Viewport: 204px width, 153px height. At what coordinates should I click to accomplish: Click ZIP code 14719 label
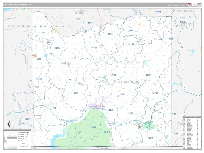(x=63, y=63)
